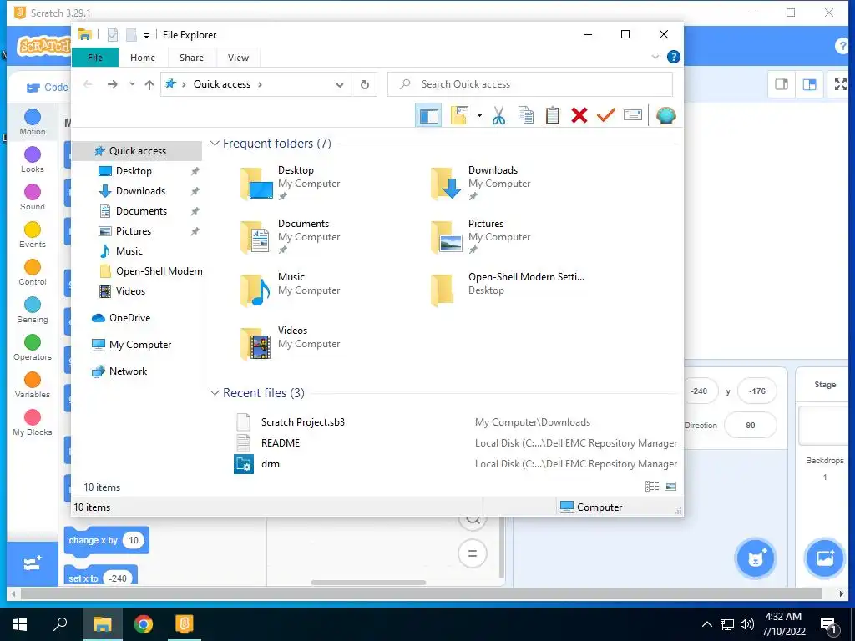Click the orange checkmark Properties icon
This screenshot has height=641, width=855.
(606, 115)
